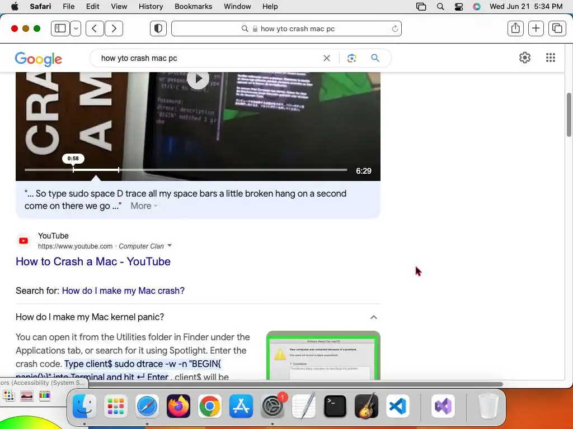The image size is (573, 429).
Task: Select the image palettes tab icon
Action: [x=27, y=396]
